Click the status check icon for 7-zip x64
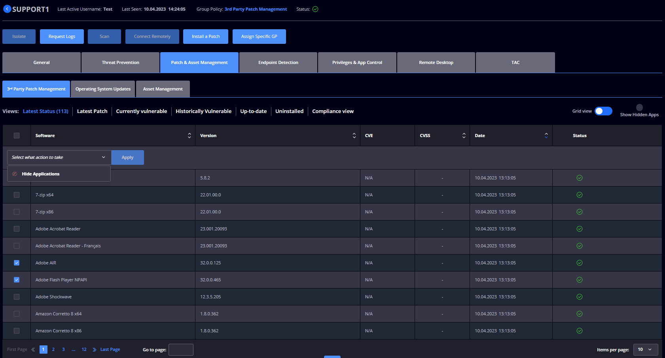The height and width of the screenshot is (358, 665). point(580,195)
